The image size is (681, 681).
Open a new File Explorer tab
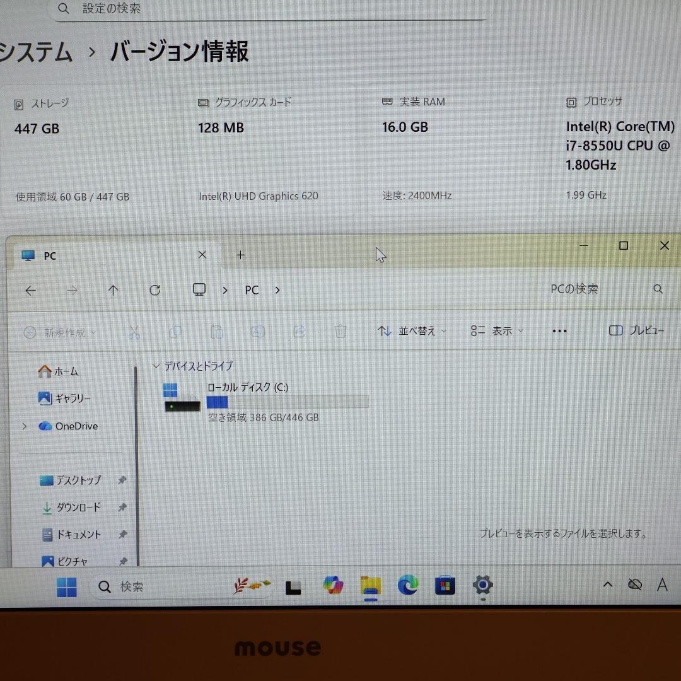pyautogui.click(x=240, y=255)
